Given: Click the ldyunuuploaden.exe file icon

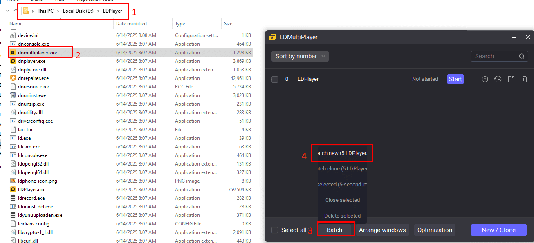Looking at the screenshot, I should pyautogui.click(x=13, y=215).
